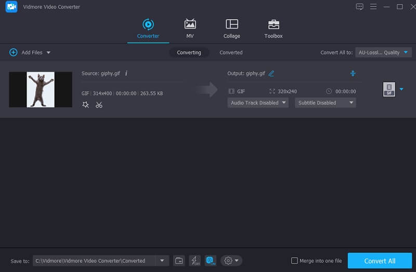Click the scissors cut icon
Image resolution: width=416 pixels, height=272 pixels.
pos(99,105)
